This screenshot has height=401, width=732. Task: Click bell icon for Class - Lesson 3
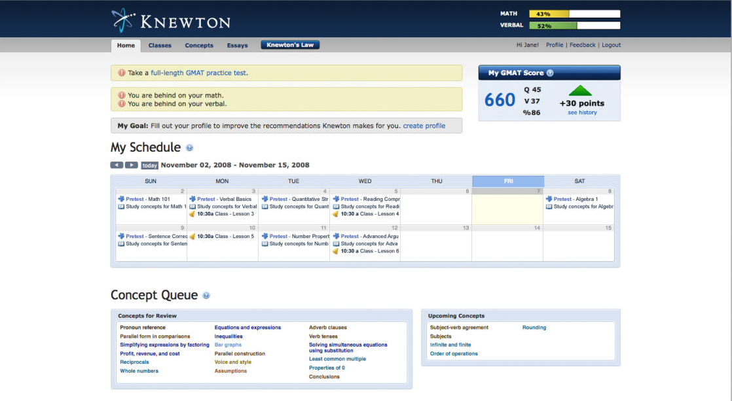tap(192, 214)
